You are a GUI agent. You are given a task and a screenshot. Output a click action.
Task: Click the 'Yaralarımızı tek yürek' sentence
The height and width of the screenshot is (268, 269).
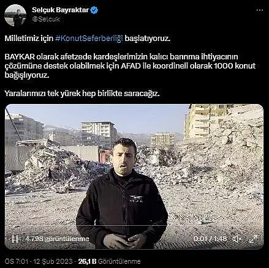pyautogui.click(x=82, y=94)
